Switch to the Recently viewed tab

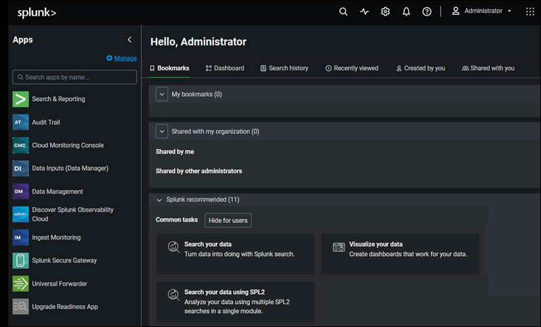click(x=352, y=68)
